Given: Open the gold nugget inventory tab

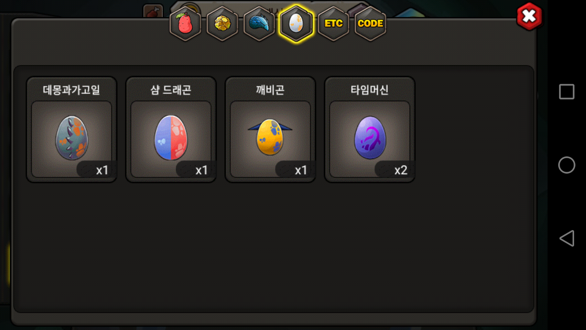Looking at the screenshot, I should click(x=222, y=24).
